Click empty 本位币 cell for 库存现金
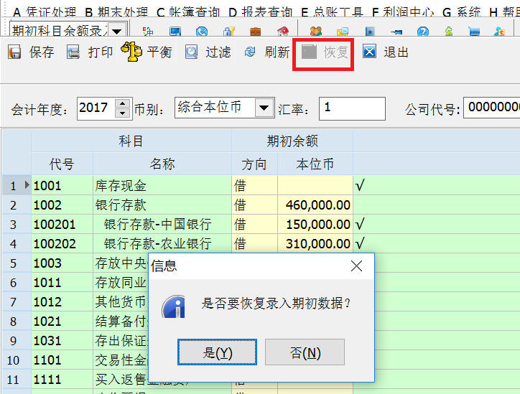 [x=315, y=185]
